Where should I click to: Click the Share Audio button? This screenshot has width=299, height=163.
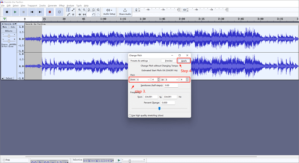(125, 12)
